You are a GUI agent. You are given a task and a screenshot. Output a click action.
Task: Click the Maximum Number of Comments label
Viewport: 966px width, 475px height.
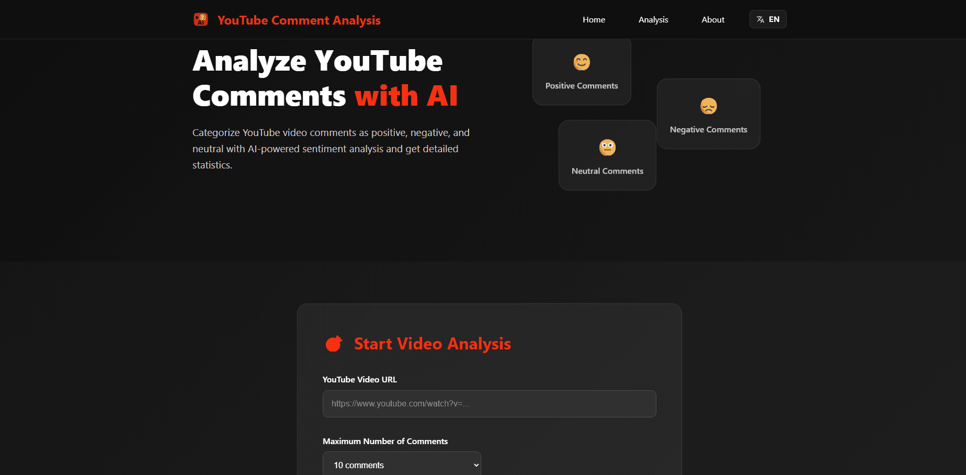(x=385, y=442)
